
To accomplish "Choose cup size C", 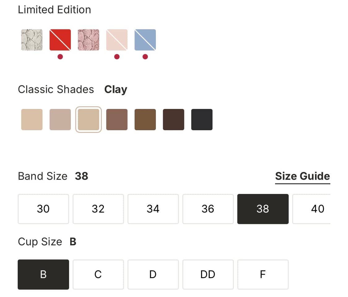I will [98, 274].
